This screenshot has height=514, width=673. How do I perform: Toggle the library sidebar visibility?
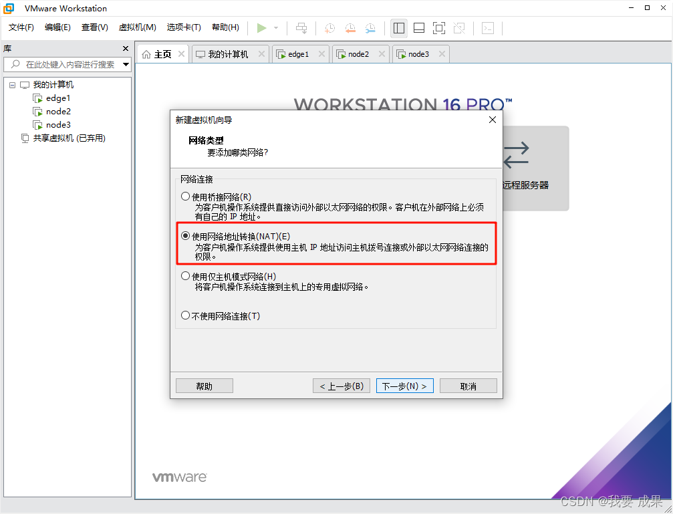pos(399,28)
